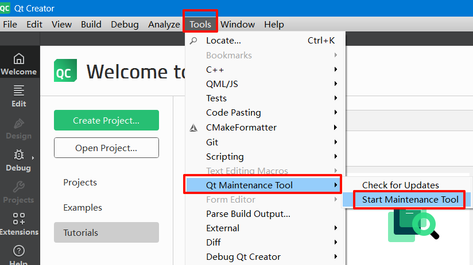
Task: Choose Locate... from Tools menu
Action: pos(265,41)
